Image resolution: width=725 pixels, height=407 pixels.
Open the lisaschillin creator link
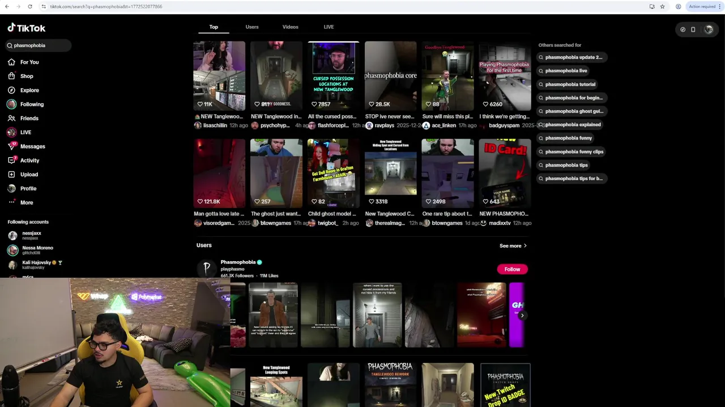tap(215, 125)
